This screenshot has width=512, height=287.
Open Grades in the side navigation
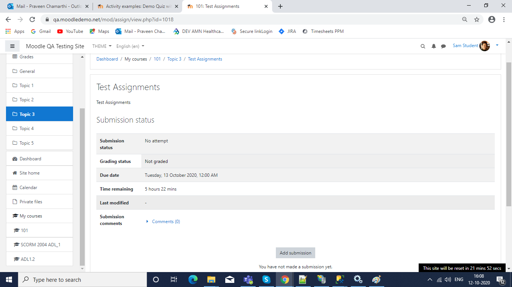tap(39, 57)
